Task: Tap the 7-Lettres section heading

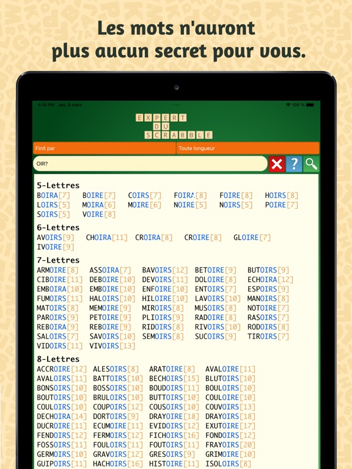Action: [58, 260]
